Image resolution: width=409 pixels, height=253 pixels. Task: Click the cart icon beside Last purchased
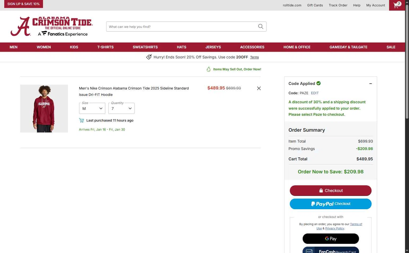pyautogui.click(x=81, y=121)
